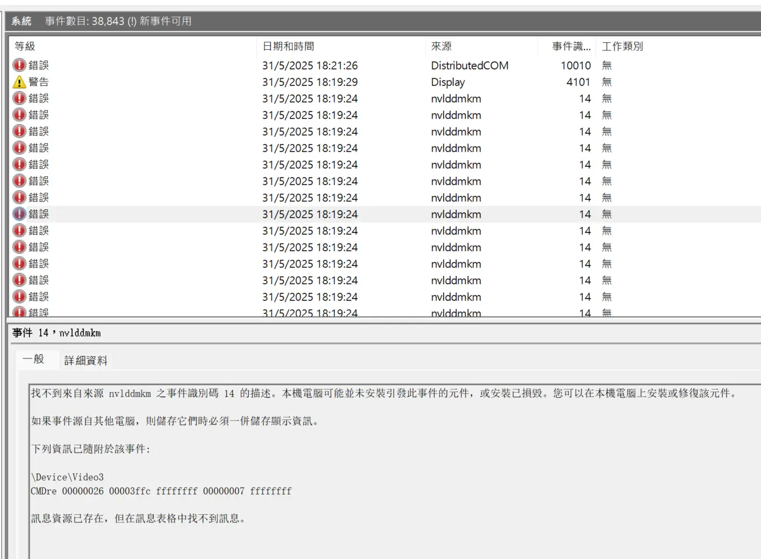Switch to the 一般 tab

tap(33, 360)
